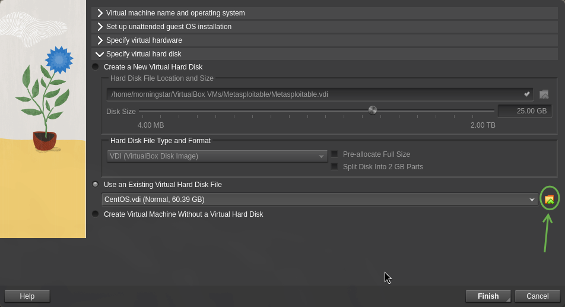Enable Split Disk Into 2 GB Parts

(334, 166)
